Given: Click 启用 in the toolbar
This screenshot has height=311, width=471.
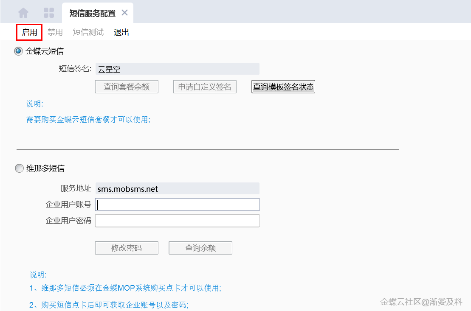Looking at the screenshot, I should [x=29, y=32].
